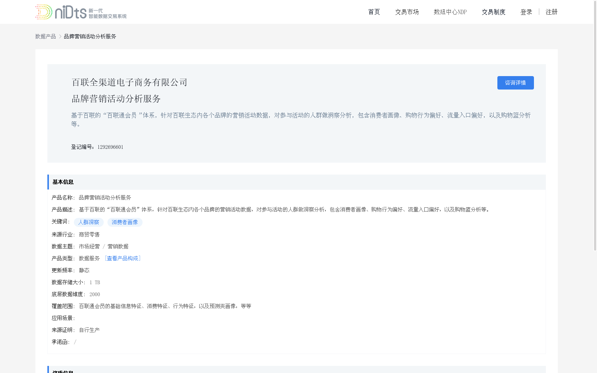The image size is (597, 373).
Task: Go back to 数据产品 breadcrumb
Action: pyautogui.click(x=46, y=36)
